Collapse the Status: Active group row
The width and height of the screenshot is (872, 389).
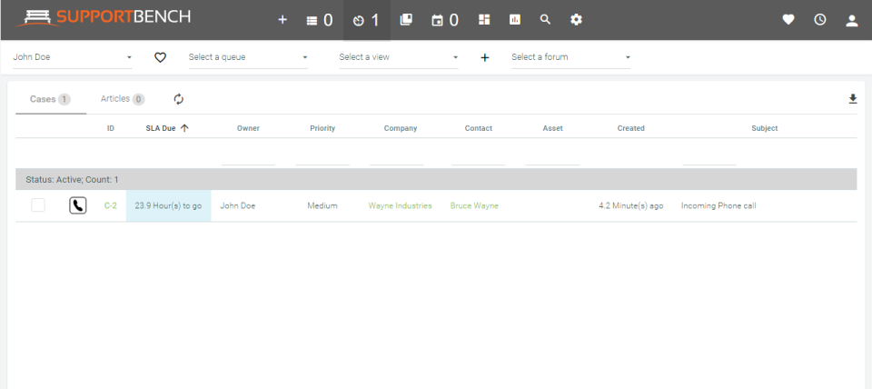coord(436,180)
